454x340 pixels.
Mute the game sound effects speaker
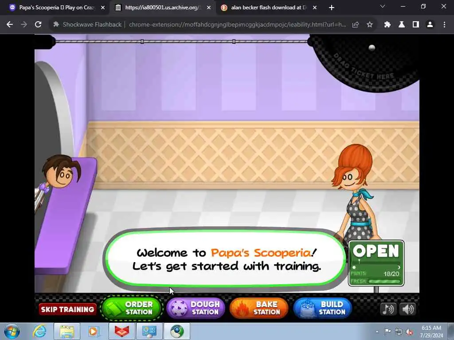(408, 309)
